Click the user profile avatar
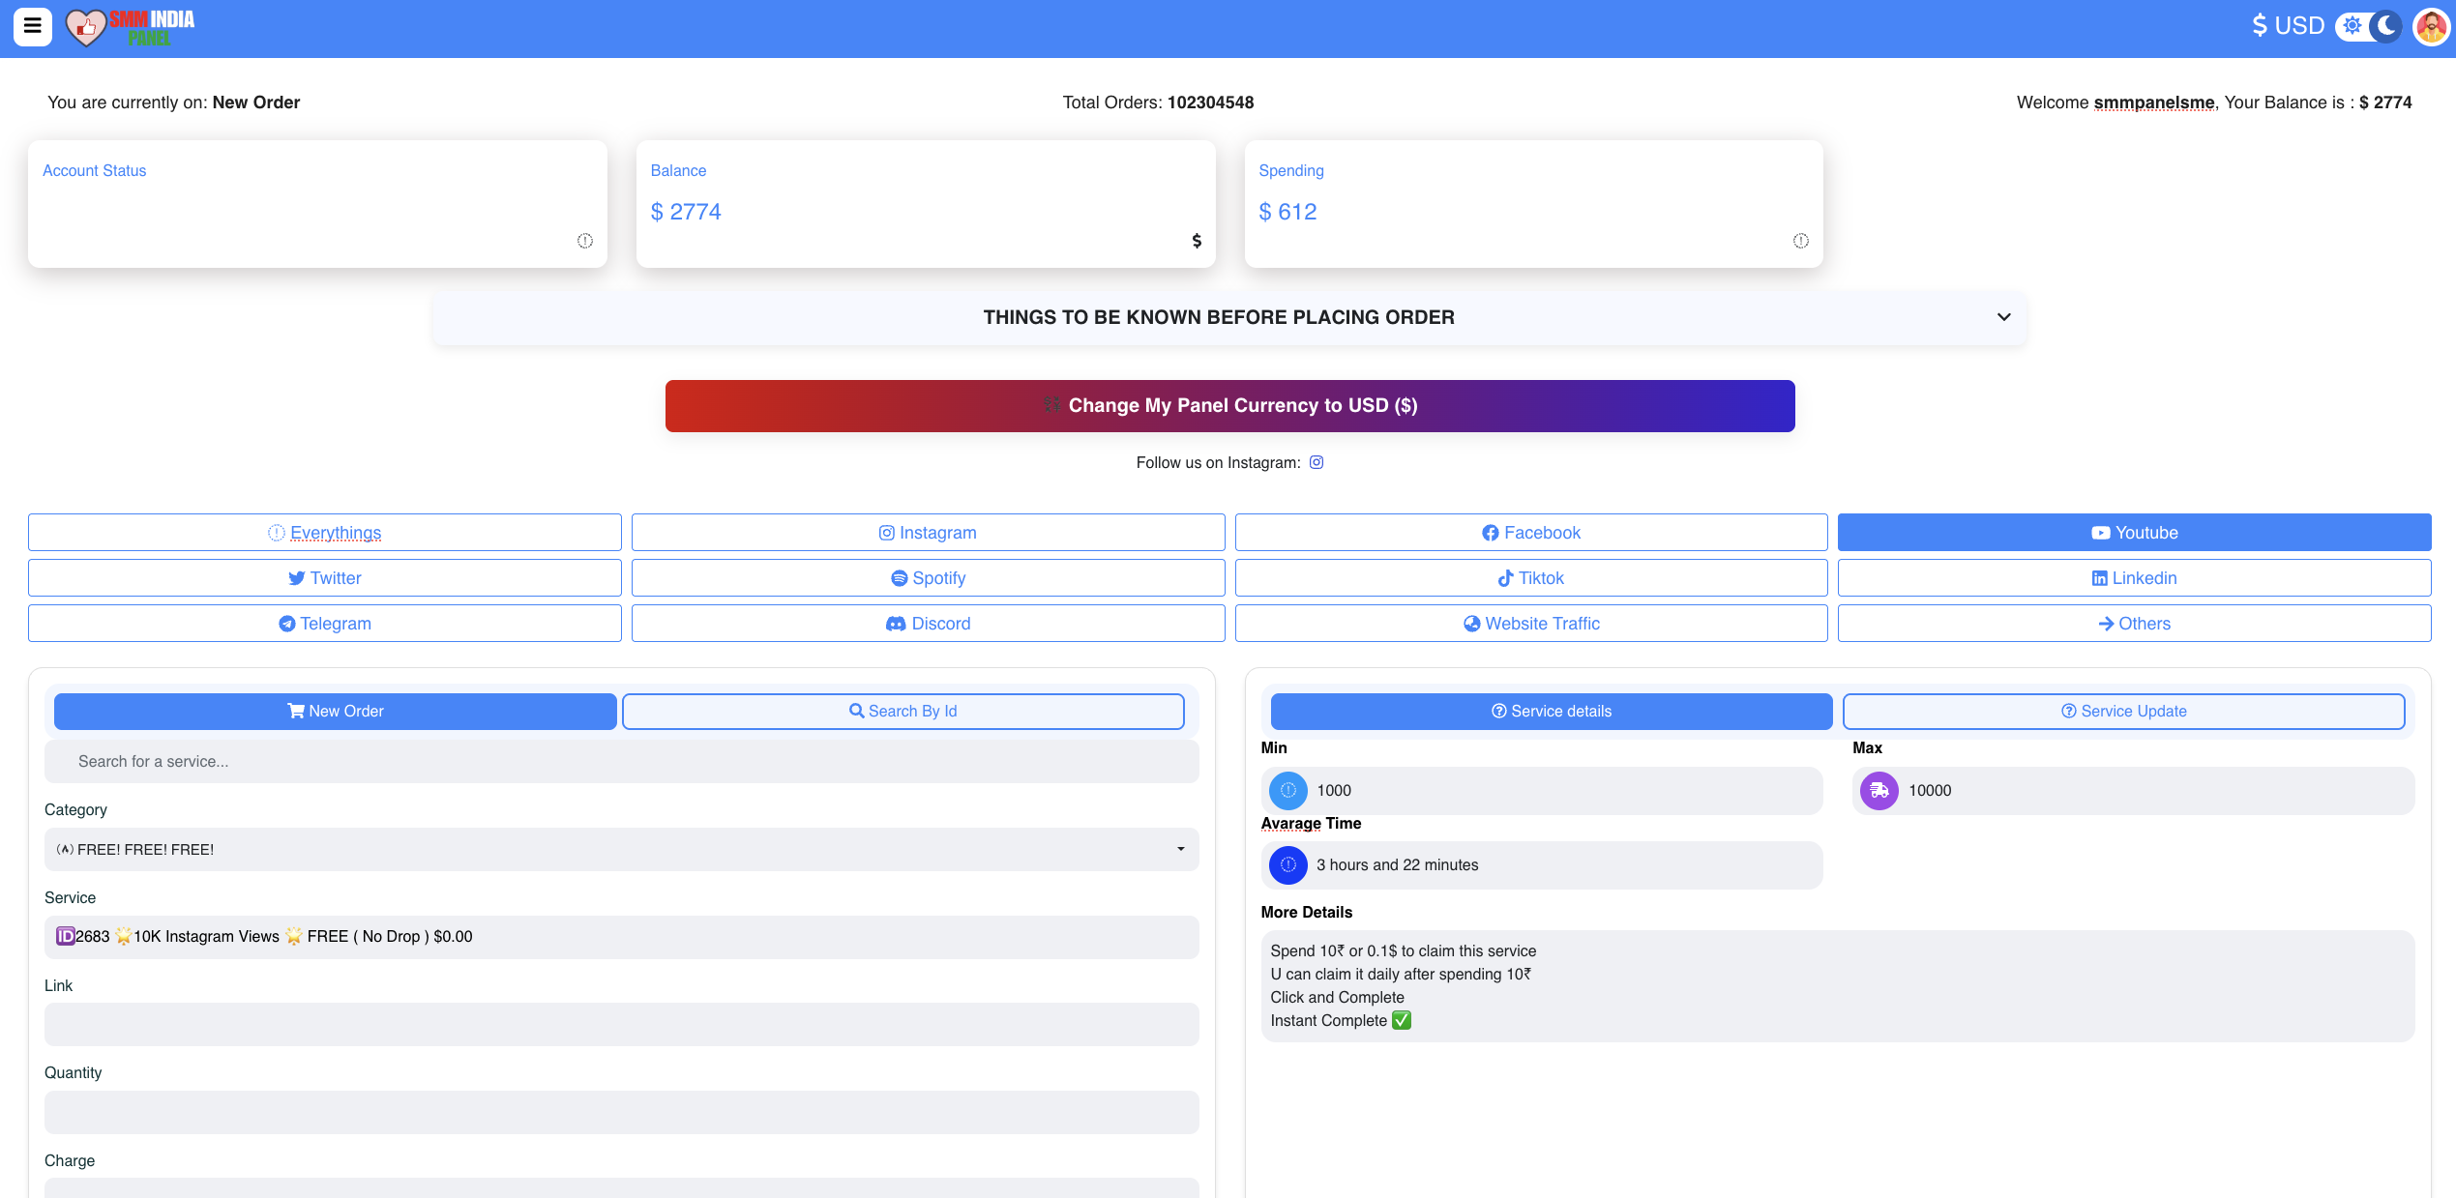The width and height of the screenshot is (2456, 1198). click(2431, 26)
